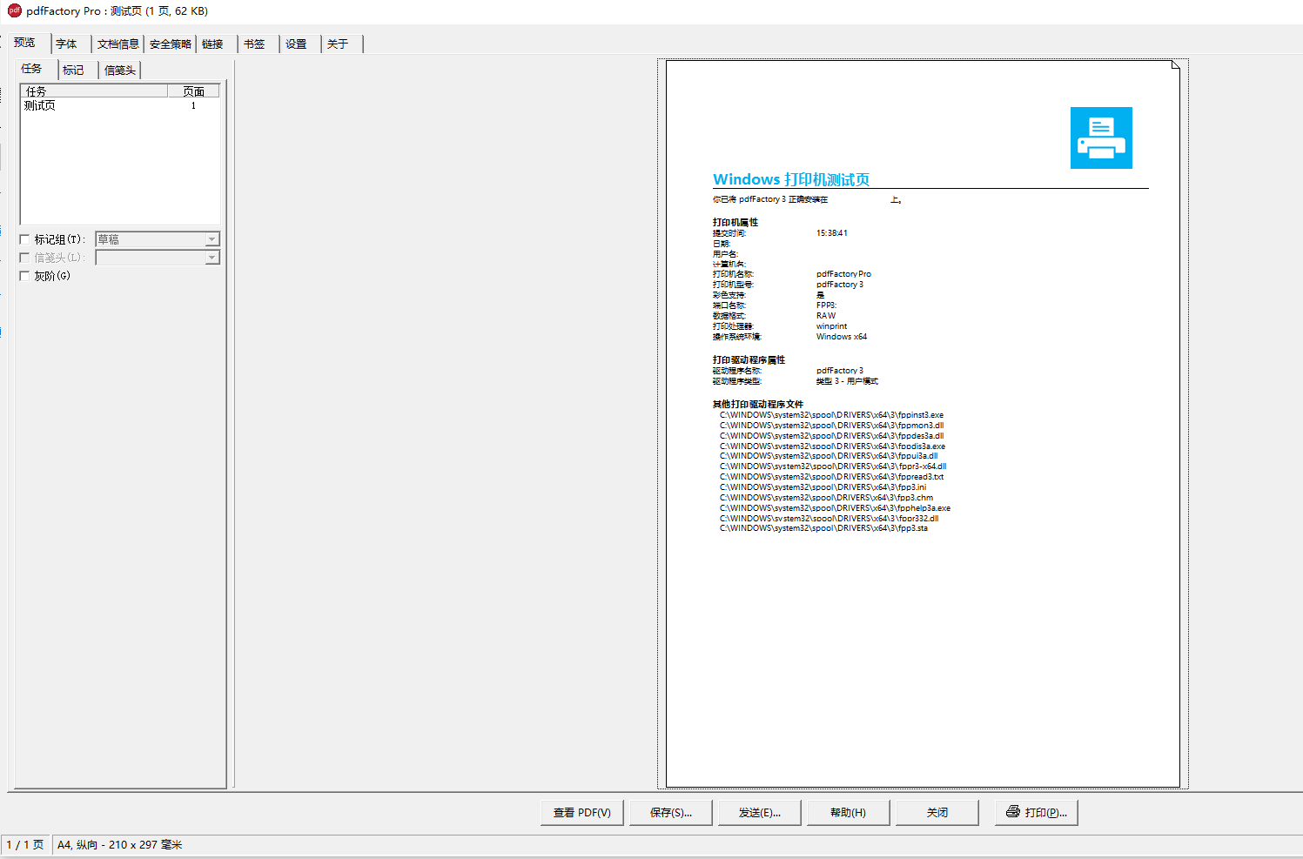Click the blue printer logo in preview
Image resolution: width=1303 pixels, height=859 pixels.
click(x=1101, y=138)
